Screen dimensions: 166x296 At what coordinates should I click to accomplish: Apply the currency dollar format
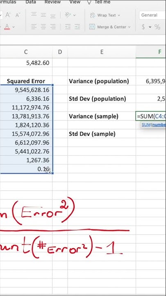[x=143, y=27]
